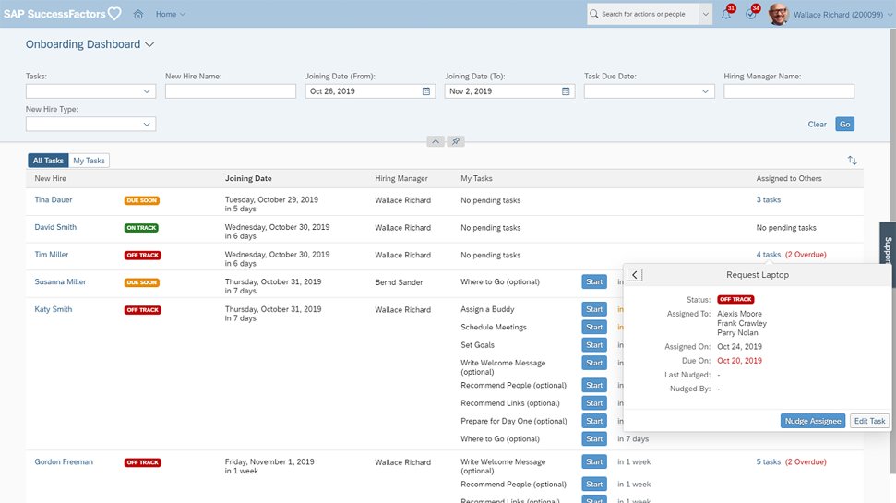
Task: Pin the filter bar with pin icon
Action: (455, 141)
